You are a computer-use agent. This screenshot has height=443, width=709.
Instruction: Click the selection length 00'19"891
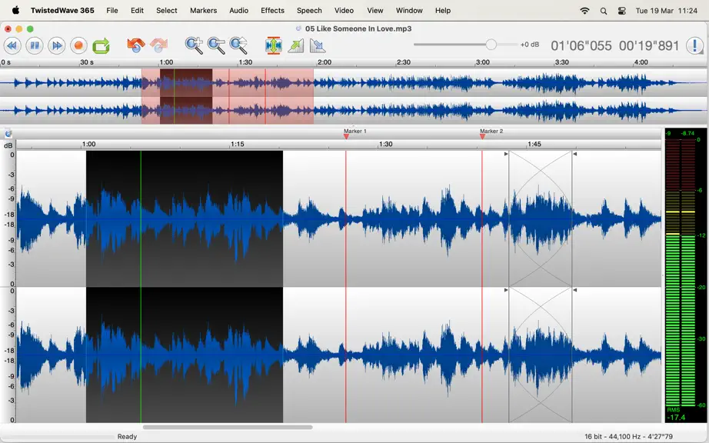(649, 45)
